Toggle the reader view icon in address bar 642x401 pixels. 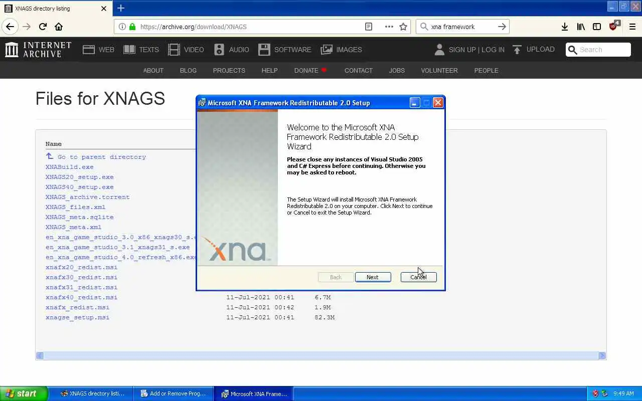click(369, 27)
